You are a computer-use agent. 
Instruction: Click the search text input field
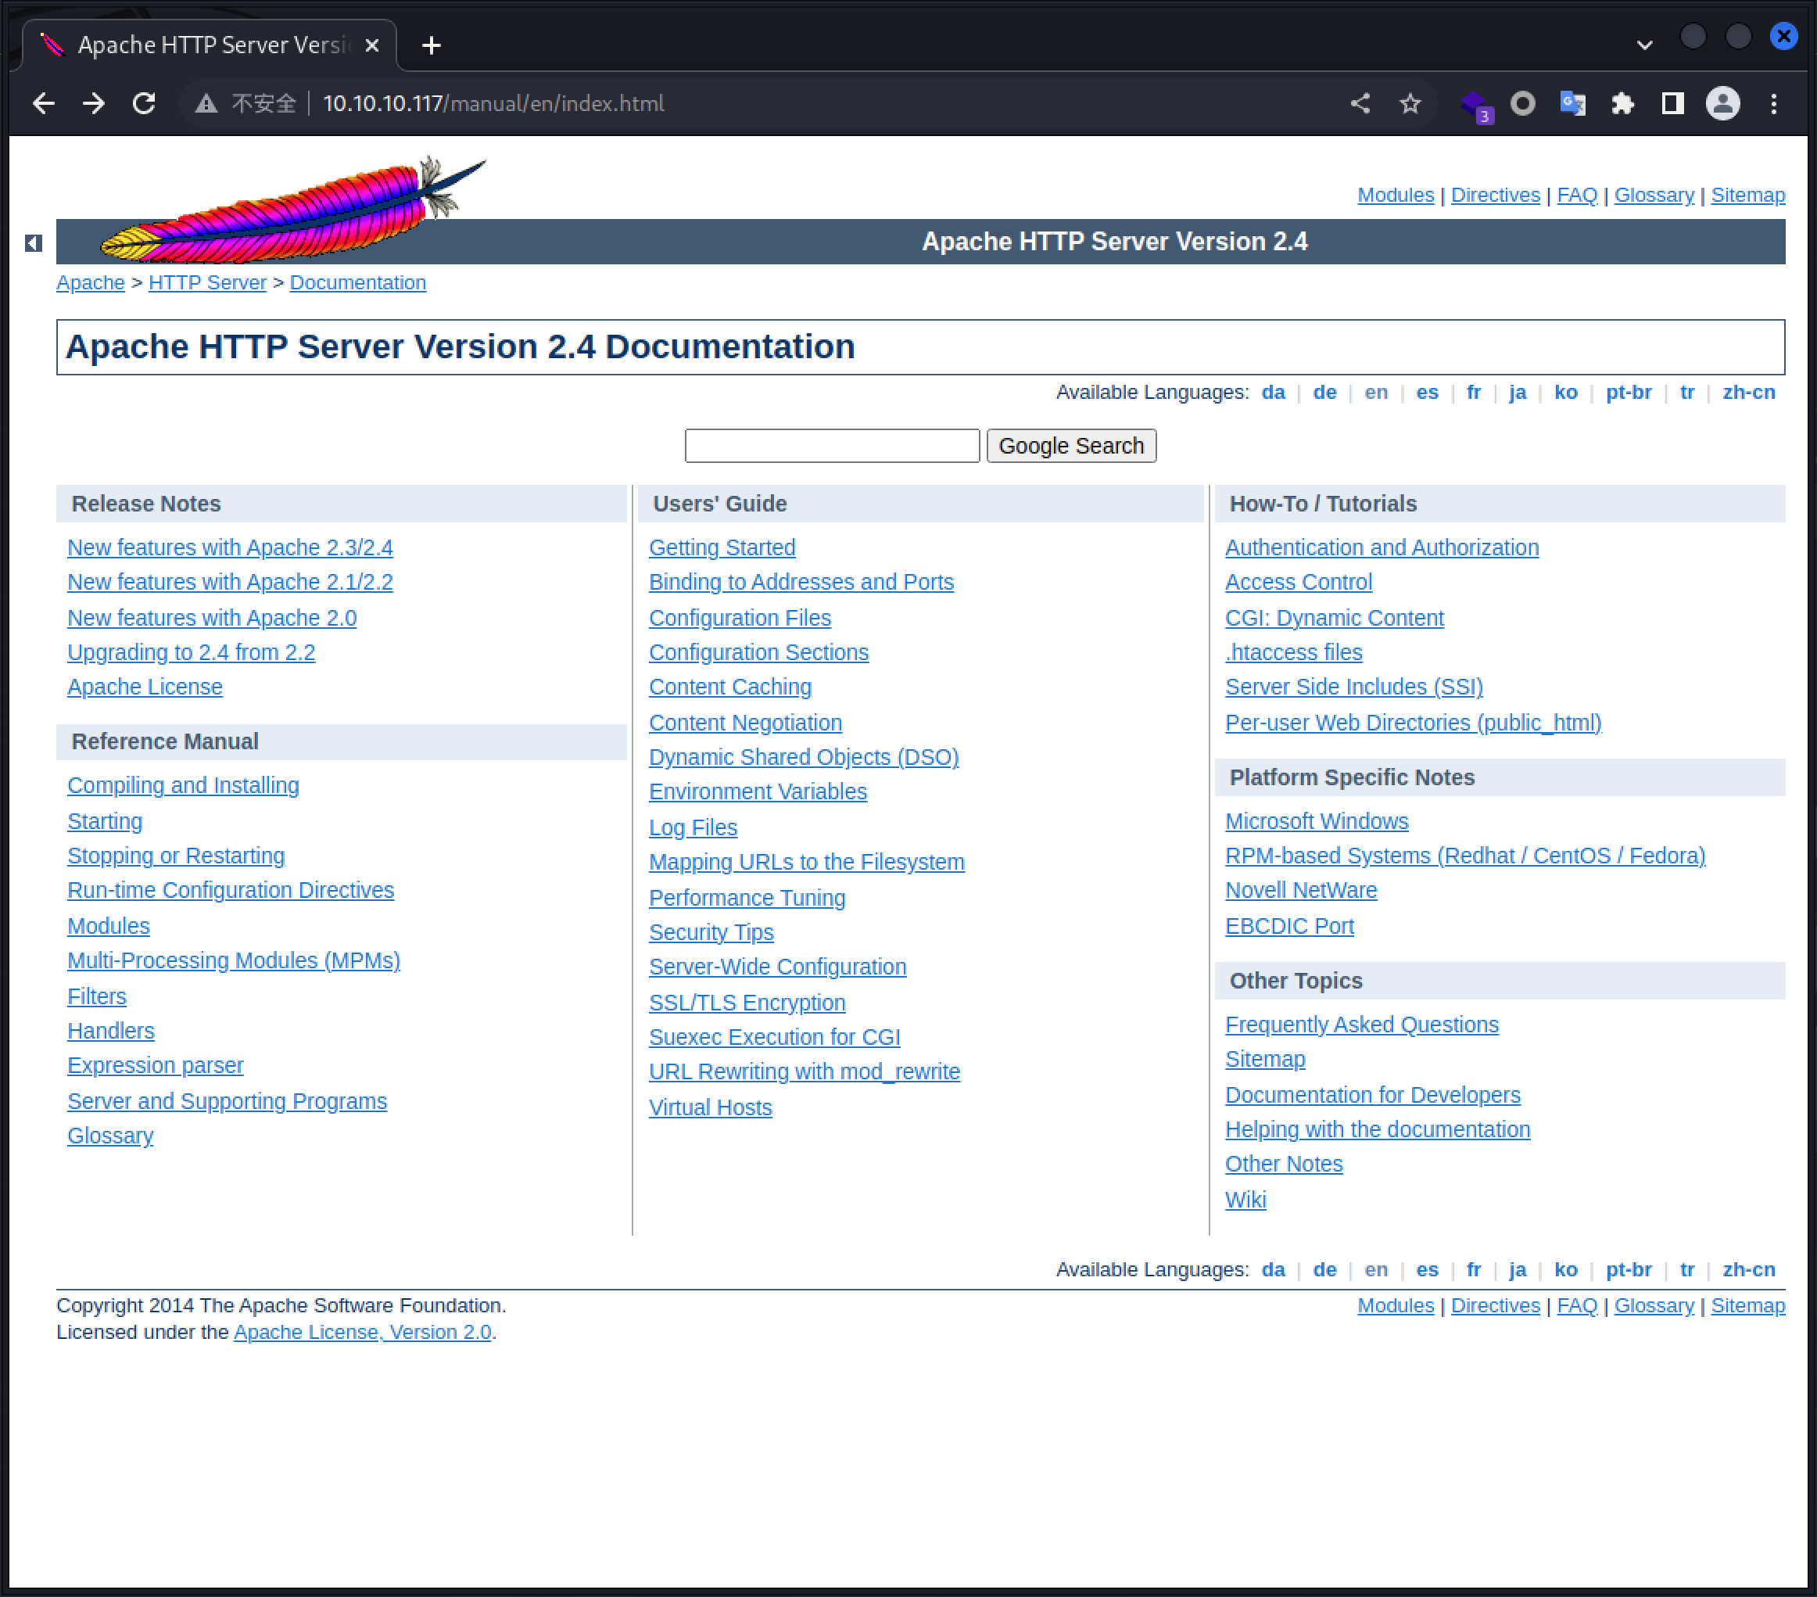tap(831, 446)
